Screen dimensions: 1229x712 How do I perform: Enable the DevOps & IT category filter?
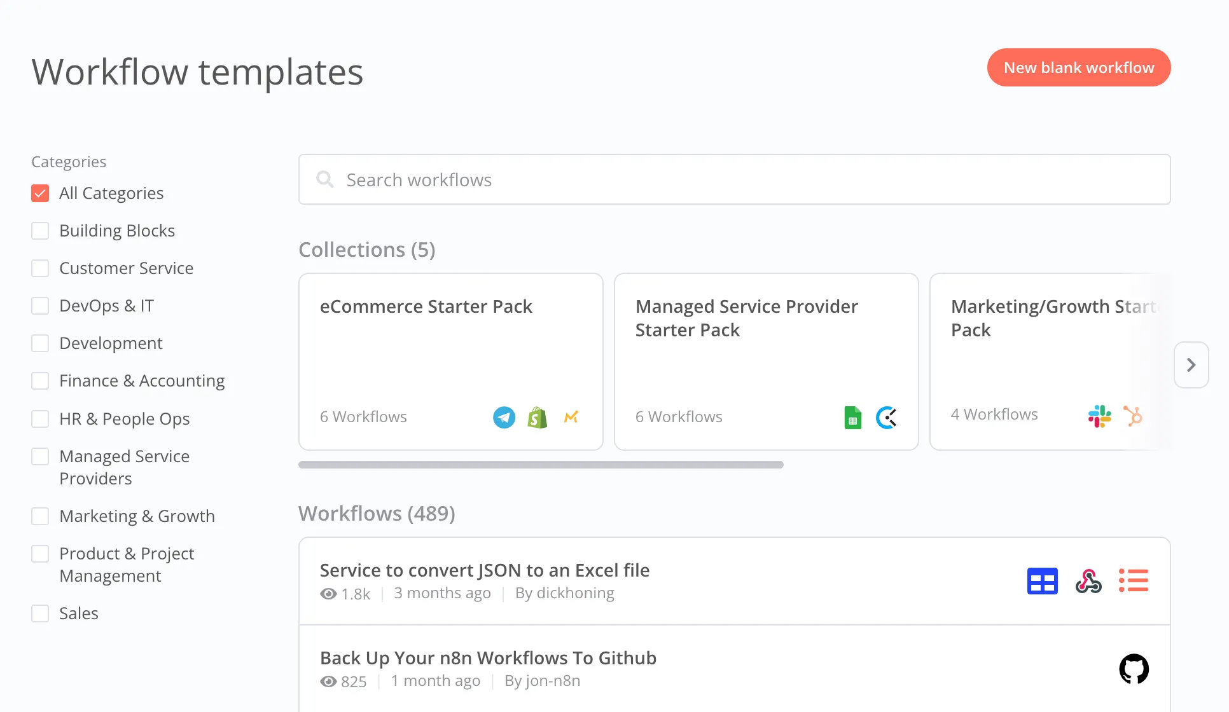(x=40, y=306)
